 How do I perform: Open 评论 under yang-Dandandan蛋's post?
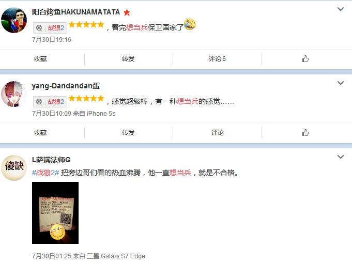[x=217, y=133]
